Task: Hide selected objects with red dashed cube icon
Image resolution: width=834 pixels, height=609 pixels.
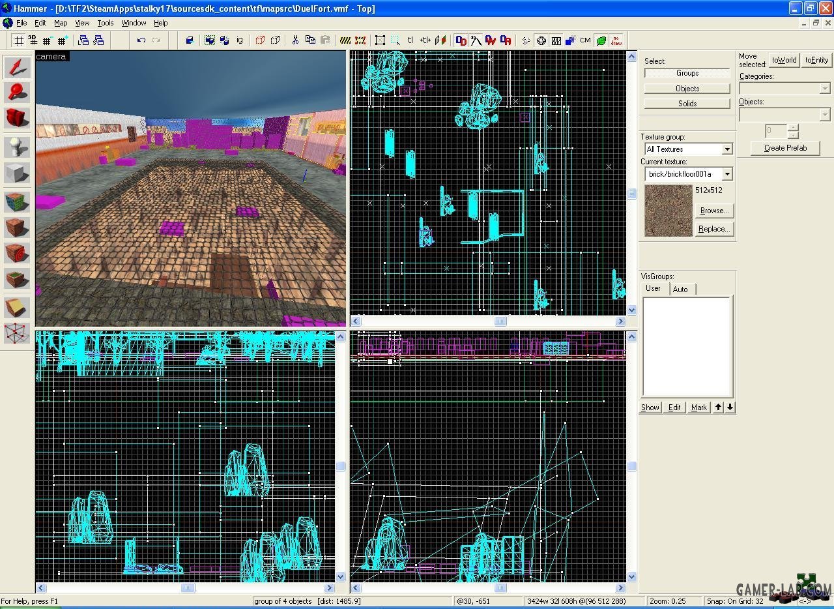Action: point(260,40)
